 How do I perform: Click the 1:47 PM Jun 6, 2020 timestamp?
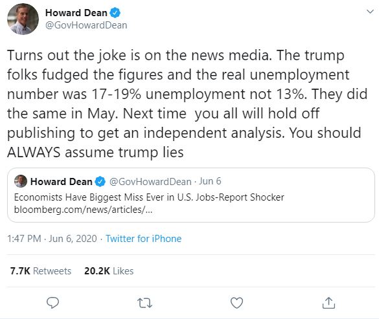[x=52, y=239]
